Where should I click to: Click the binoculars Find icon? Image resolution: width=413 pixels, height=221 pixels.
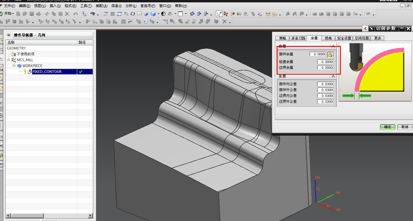pyautogui.click(x=93, y=14)
